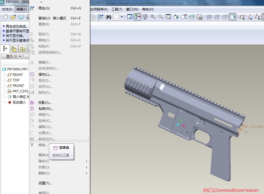Screen dimensions: 264x194
Task: Click the up arrow atop Edit menu
Action: point(41,2)
